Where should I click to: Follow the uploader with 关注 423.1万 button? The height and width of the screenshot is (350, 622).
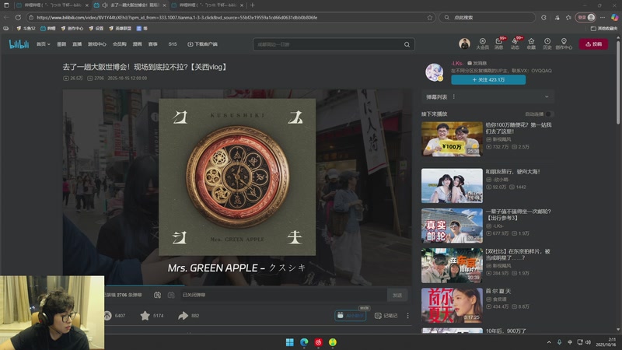(488, 80)
